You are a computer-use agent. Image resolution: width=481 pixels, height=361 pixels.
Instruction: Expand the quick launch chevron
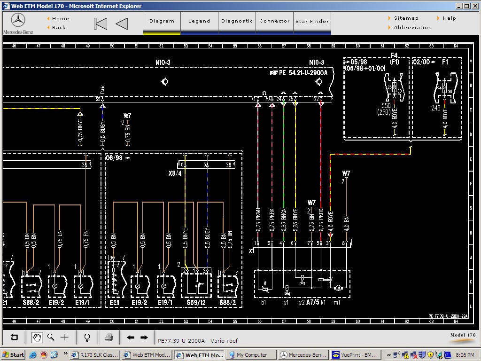pyautogui.click(x=65, y=353)
